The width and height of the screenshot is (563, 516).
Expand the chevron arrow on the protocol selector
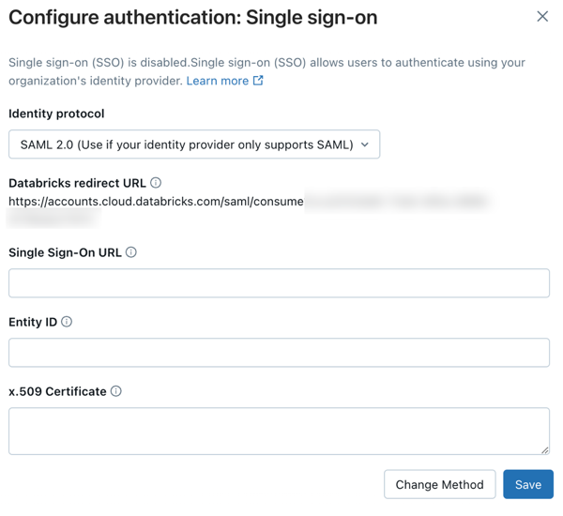tap(365, 144)
